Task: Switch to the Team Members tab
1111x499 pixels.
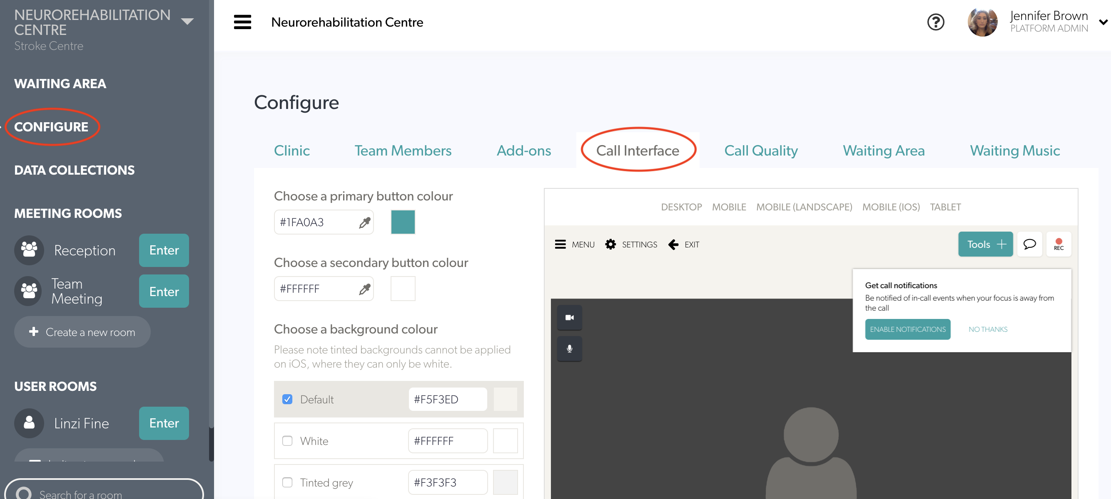Action: [403, 150]
